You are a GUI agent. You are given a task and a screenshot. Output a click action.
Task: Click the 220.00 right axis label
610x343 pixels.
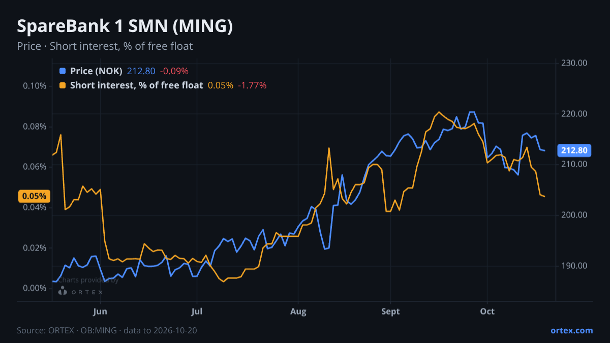pos(574,114)
